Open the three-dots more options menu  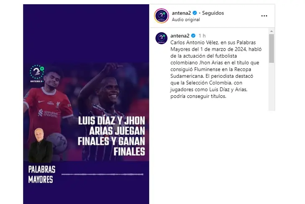[264, 16]
